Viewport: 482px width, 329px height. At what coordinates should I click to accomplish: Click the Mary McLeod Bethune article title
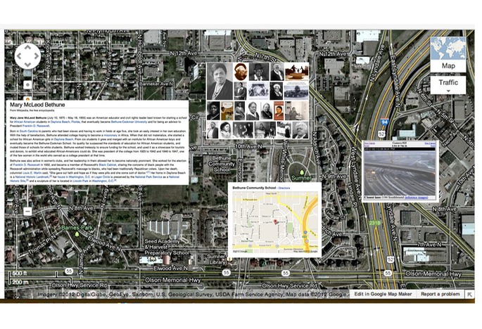37,105
